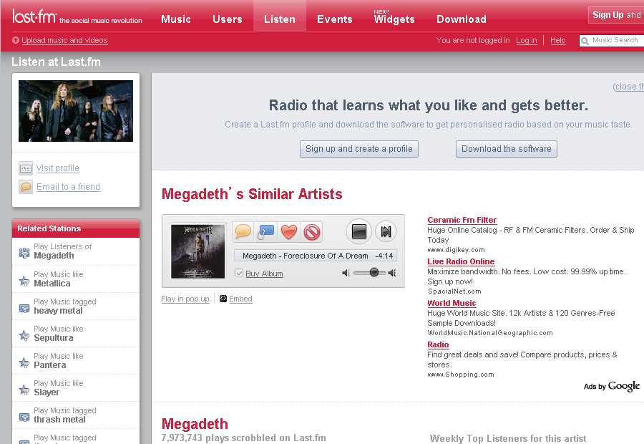The height and width of the screenshot is (444, 644).
Task: Adjust the player volume slider
Action: pyautogui.click(x=373, y=273)
